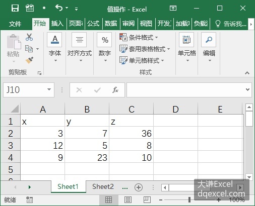Open the 公式 (Formulas) tab
Image resolution: width=255 pixels, height=206 pixels.
point(93,24)
